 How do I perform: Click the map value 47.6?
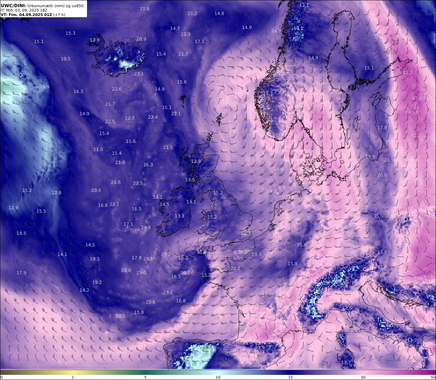(x=417, y=98)
